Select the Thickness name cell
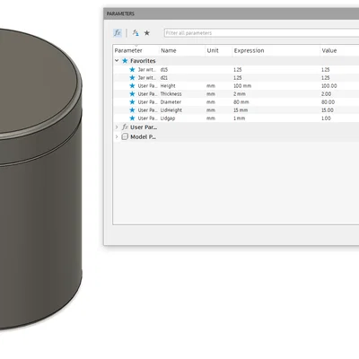 click(171, 94)
